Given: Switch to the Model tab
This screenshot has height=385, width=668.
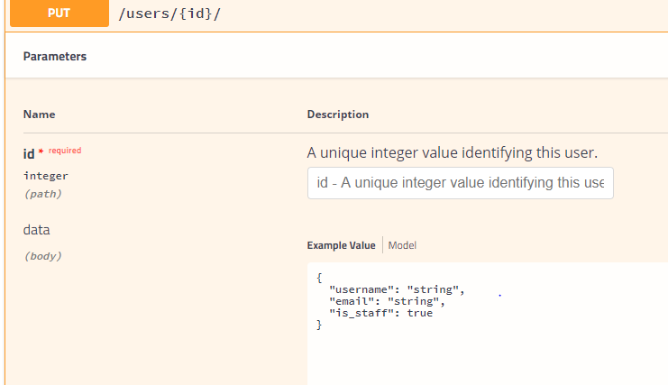Looking at the screenshot, I should tap(402, 245).
